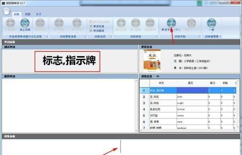Image resolution: width=242 pixels, height=155 pixels.
Task: Click the Stop Training (停止训练) icon
Action: [x=25, y=23]
